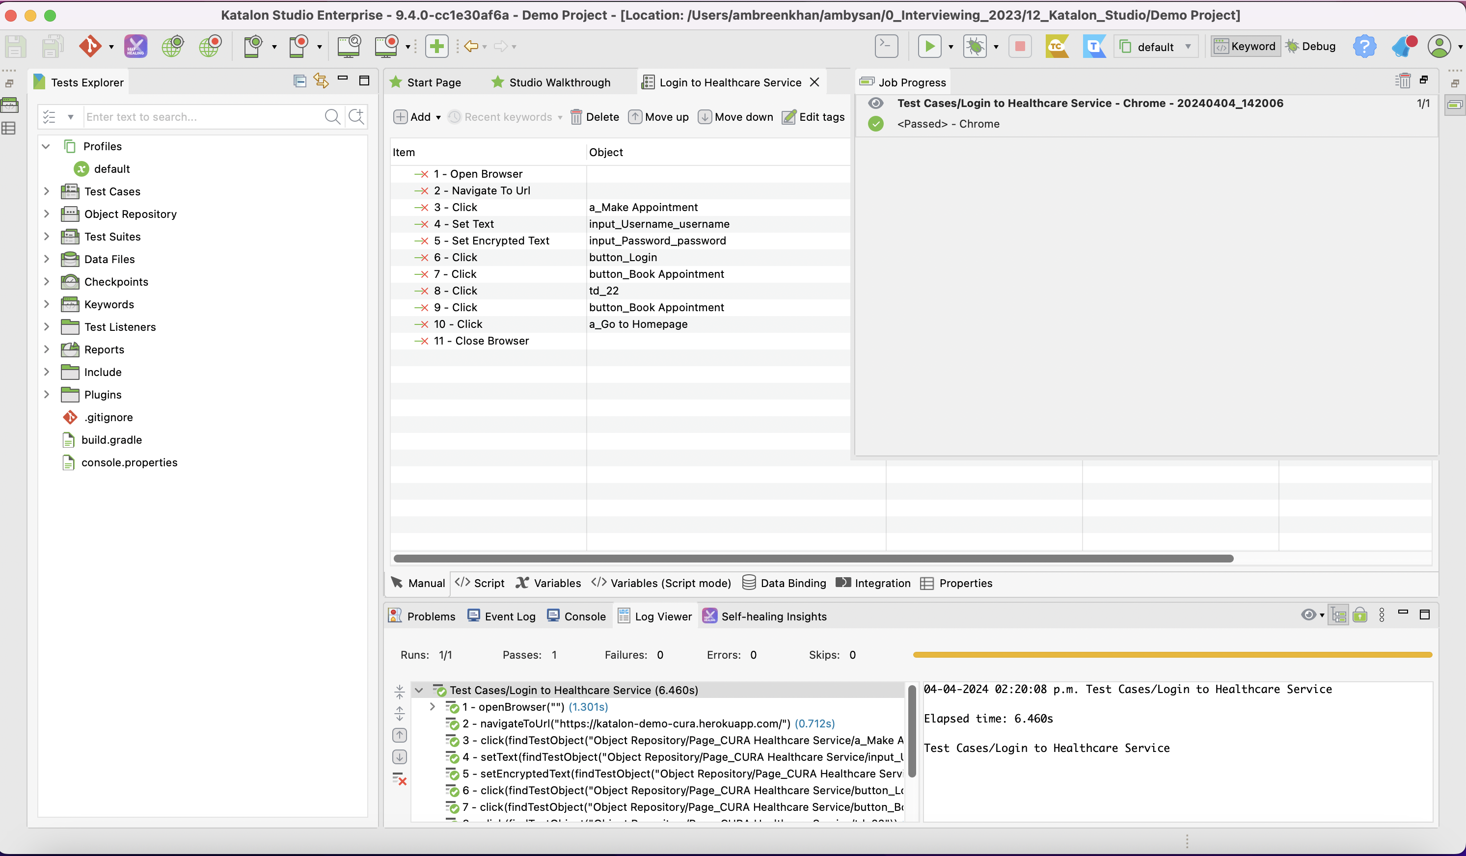Open the orange TestCloud TC icon
The height and width of the screenshot is (856, 1466).
tap(1057, 47)
